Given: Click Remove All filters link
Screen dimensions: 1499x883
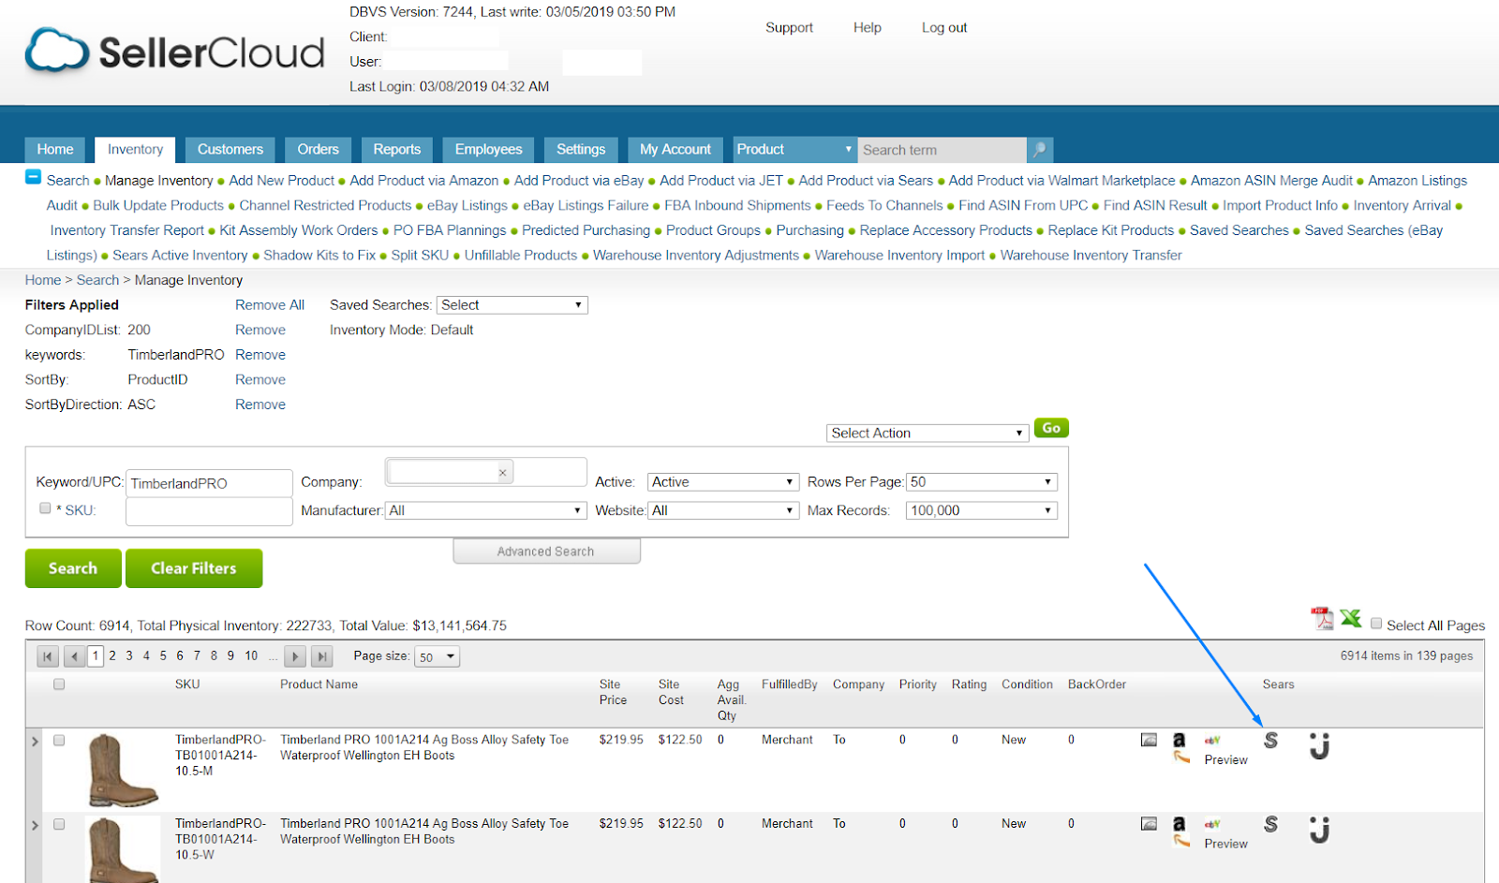Looking at the screenshot, I should [270, 305].
